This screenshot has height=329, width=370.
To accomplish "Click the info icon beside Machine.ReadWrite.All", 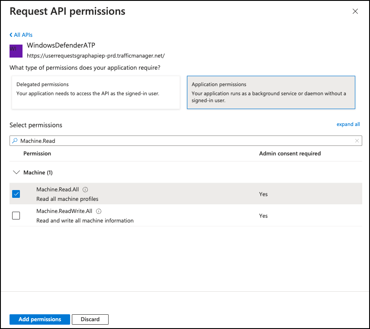I will pyautogui.click(x=99, y=211).
